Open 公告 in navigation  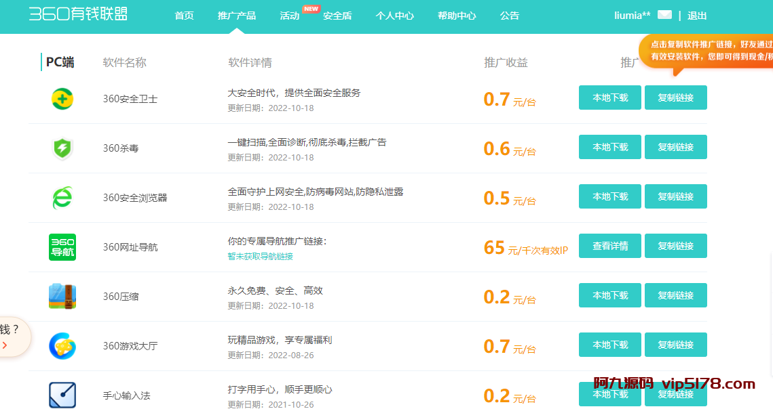click(x=509, y=16)
